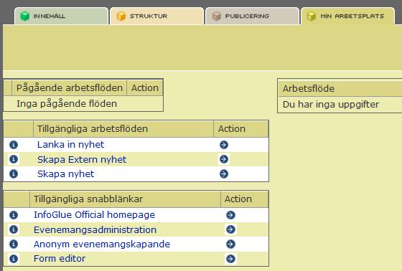The height and width of the screenshot is (271, 402).
Task: Open the Anonym evenemangskapande link
Action: coord(102,244)
